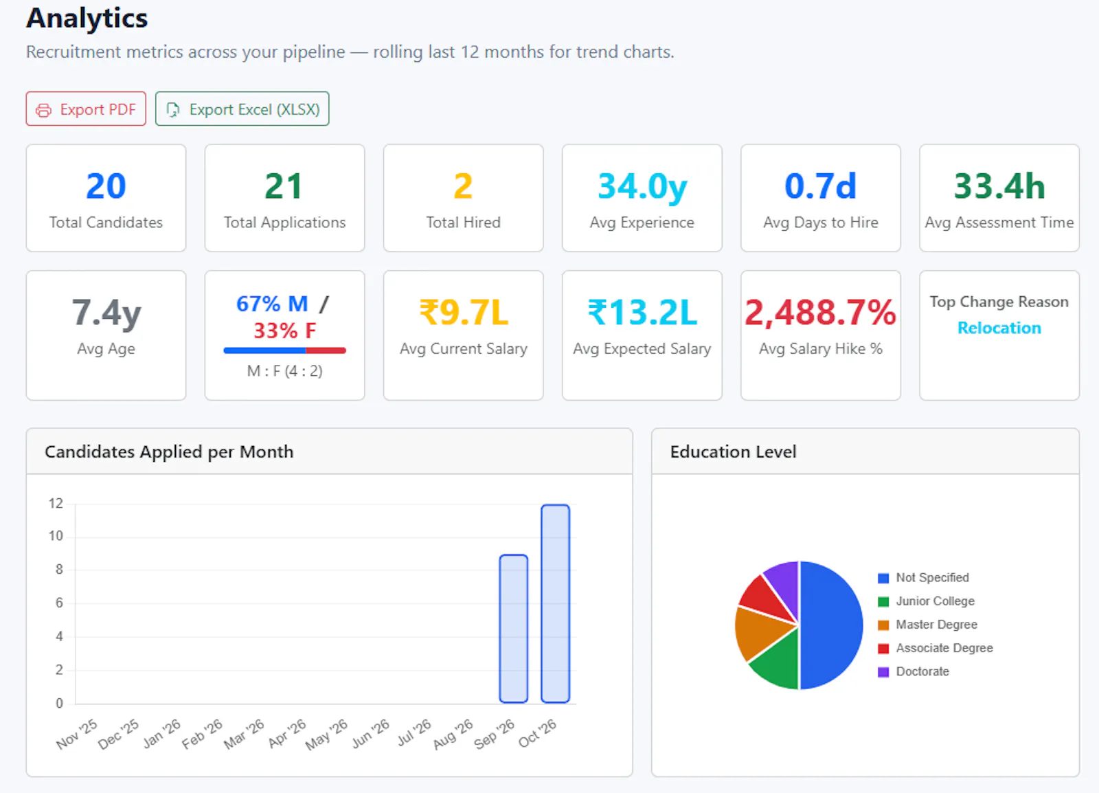Screen dimensions: 1099x793
Task: Click the Jun '26 axis label
Action: 370,733
